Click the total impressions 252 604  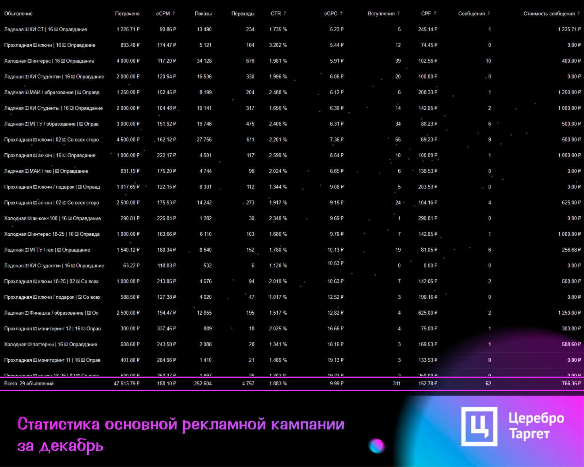coord(203,384)
